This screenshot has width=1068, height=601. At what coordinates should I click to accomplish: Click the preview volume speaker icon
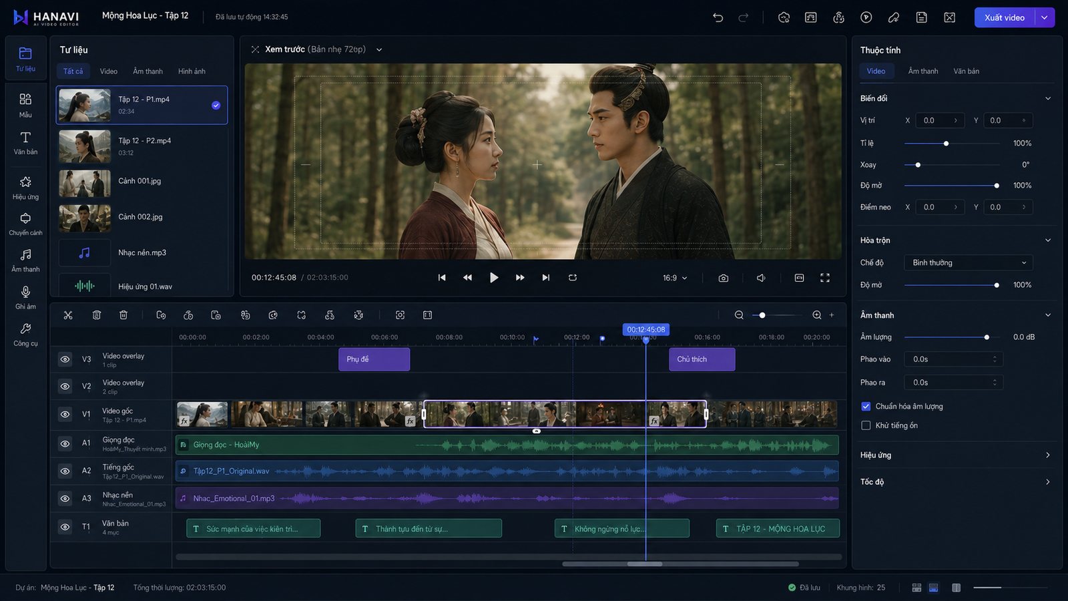[x=761, y=278]
